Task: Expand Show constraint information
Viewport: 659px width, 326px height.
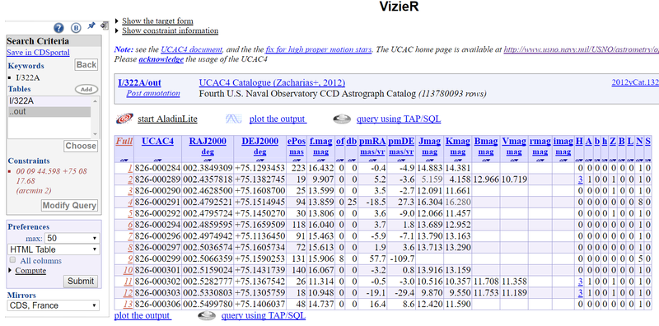Action: coord(166,30)
